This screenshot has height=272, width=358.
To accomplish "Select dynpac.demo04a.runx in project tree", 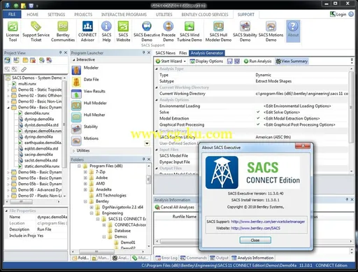I will pos(43,131).
